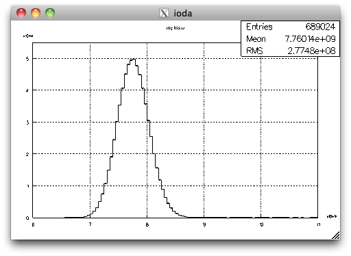The height and width of the screenshot is (256, 351).
Task: Click the X11 icon in title bar
Action: [164, 13]
